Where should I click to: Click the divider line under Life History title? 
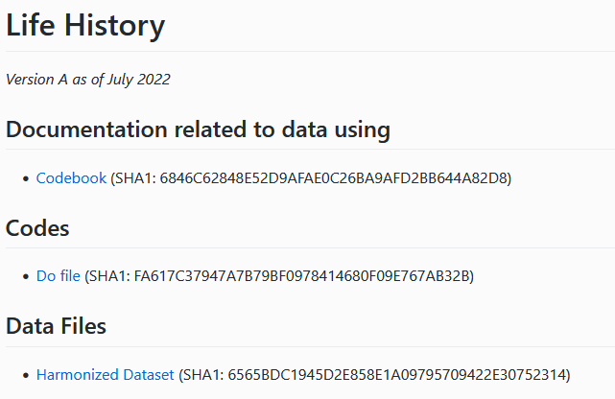click(310, 51)
